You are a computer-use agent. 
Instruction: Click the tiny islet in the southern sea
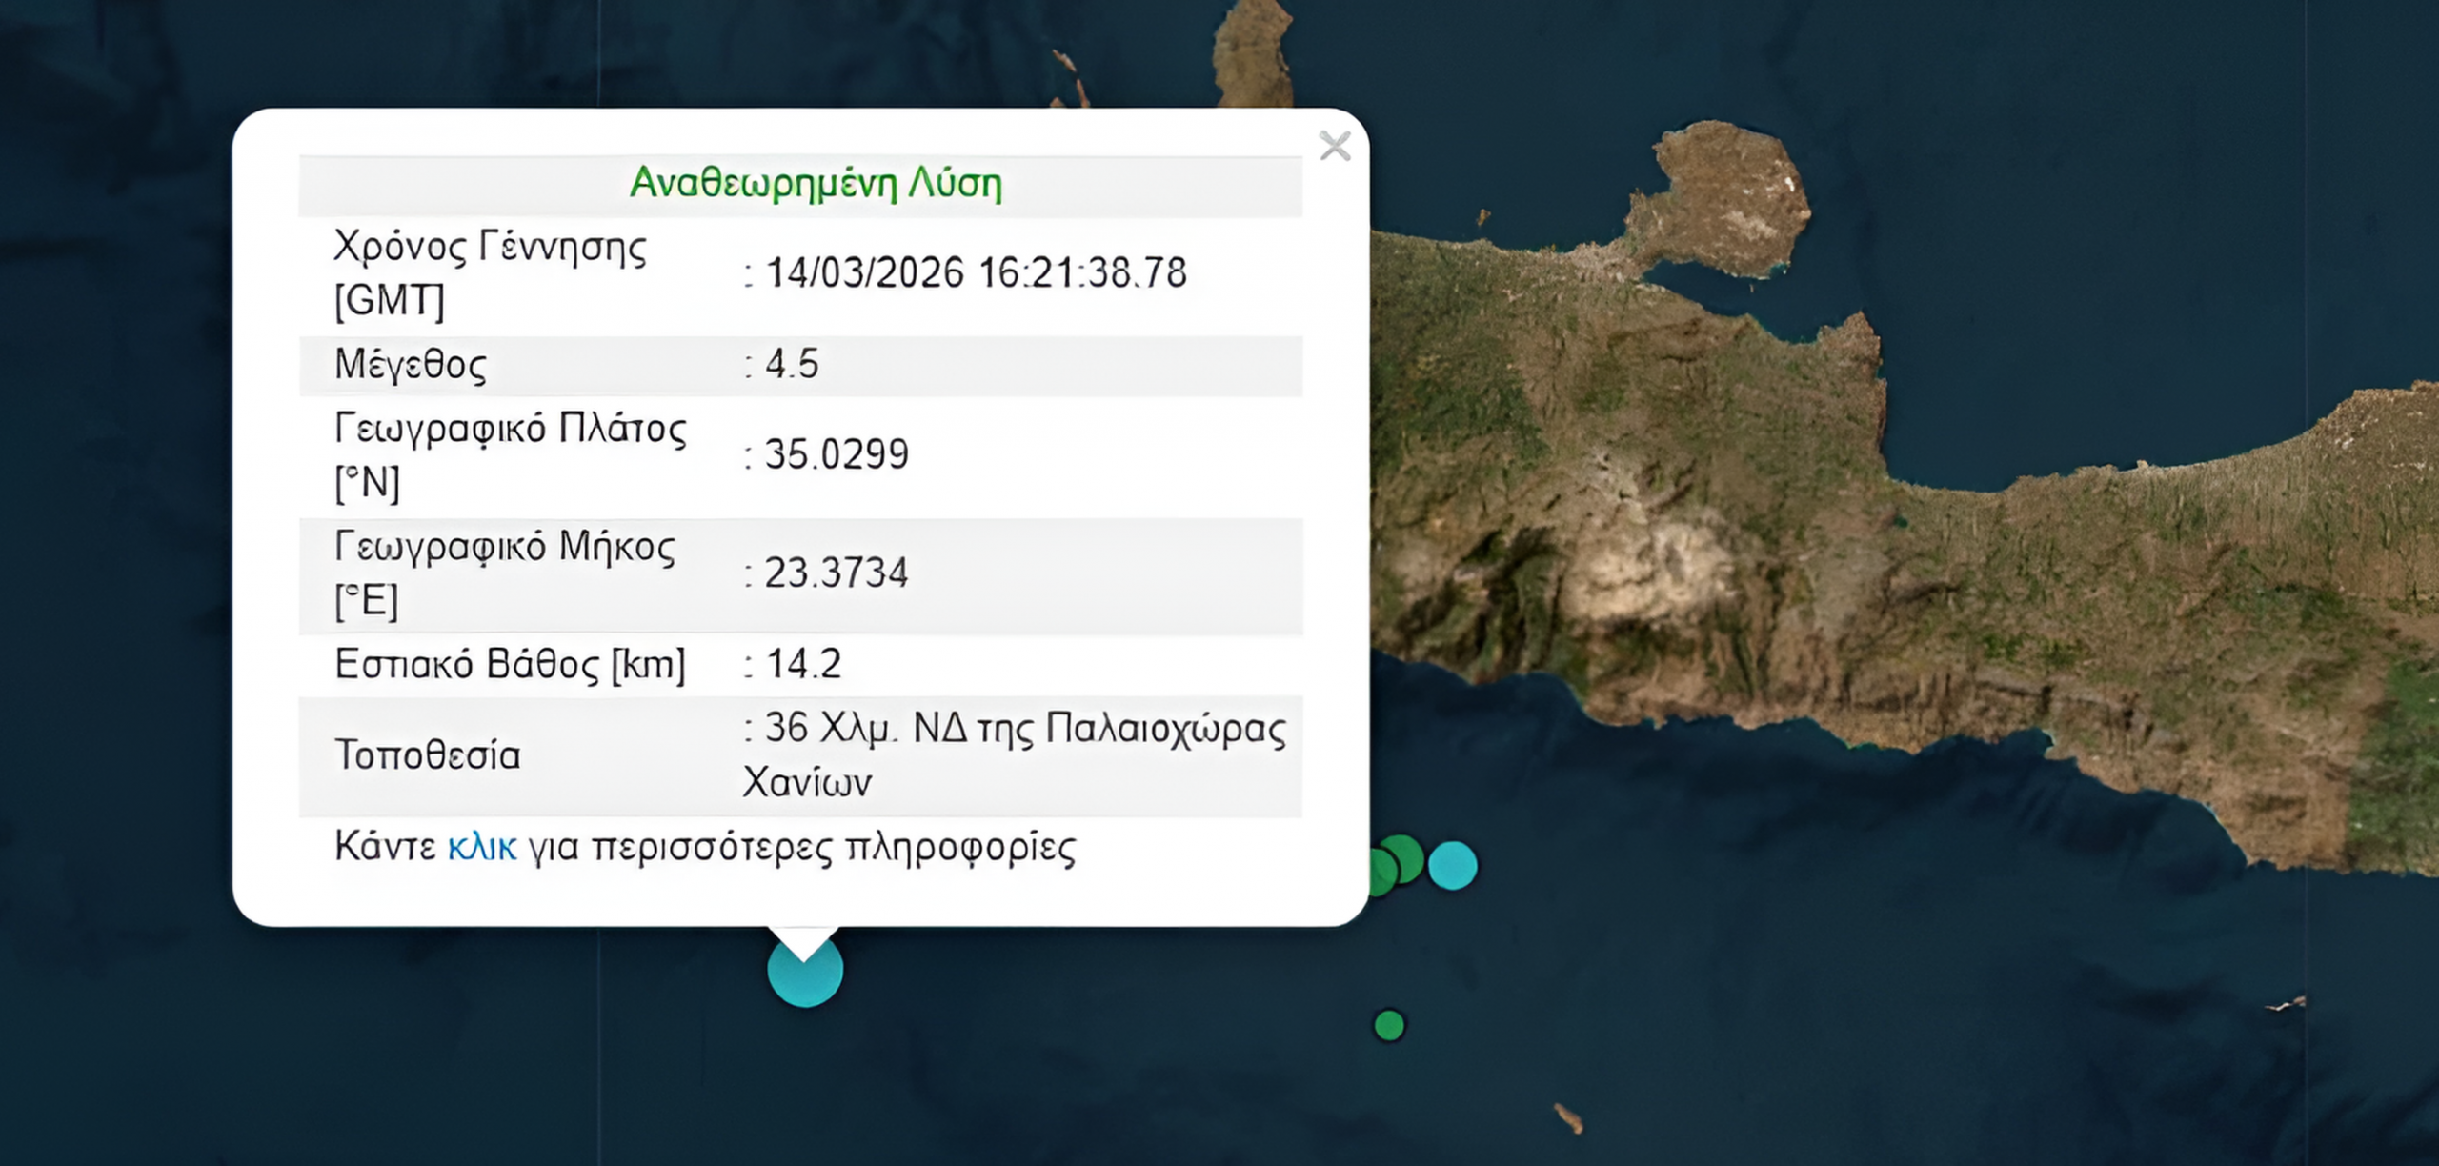[x=1567, y=1117]
